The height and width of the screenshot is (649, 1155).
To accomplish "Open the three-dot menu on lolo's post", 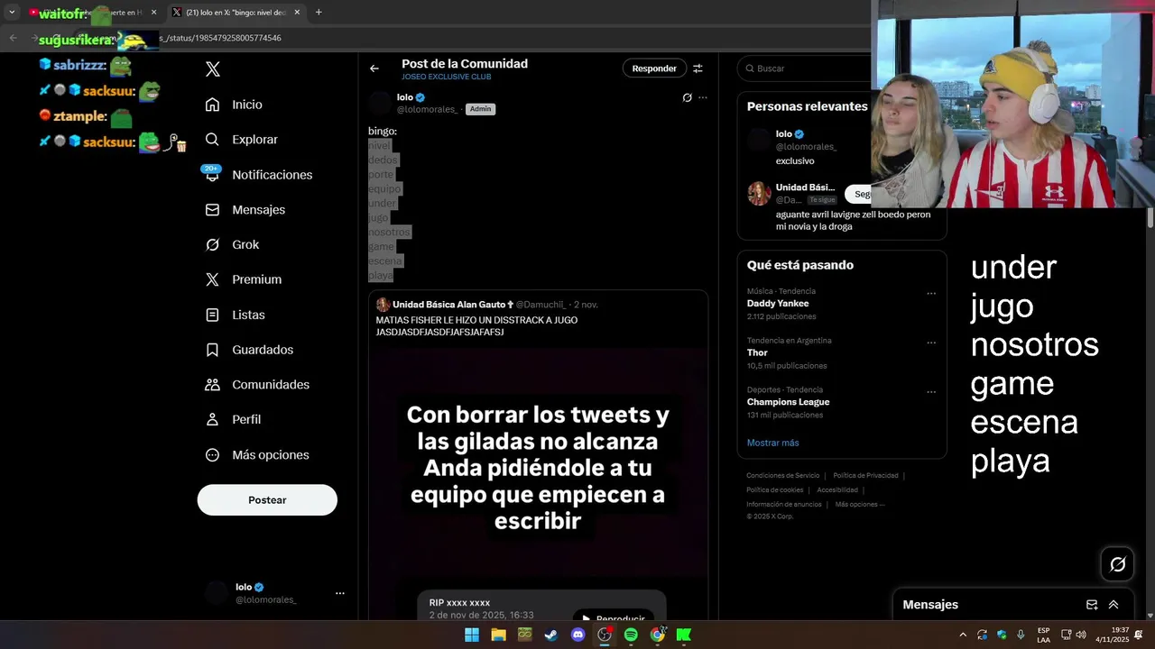I will click(x=703, y=97).
